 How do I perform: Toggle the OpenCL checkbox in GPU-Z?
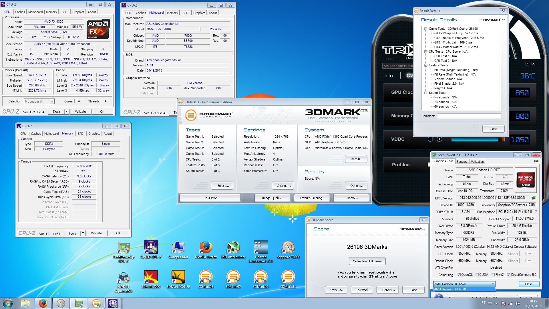tap(459, 275)
